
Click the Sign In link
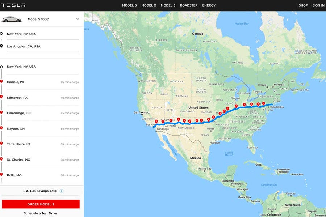point(318,5)
